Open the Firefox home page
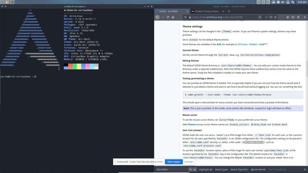The width and height of the screenshot is (308, 173). [173, 17]
